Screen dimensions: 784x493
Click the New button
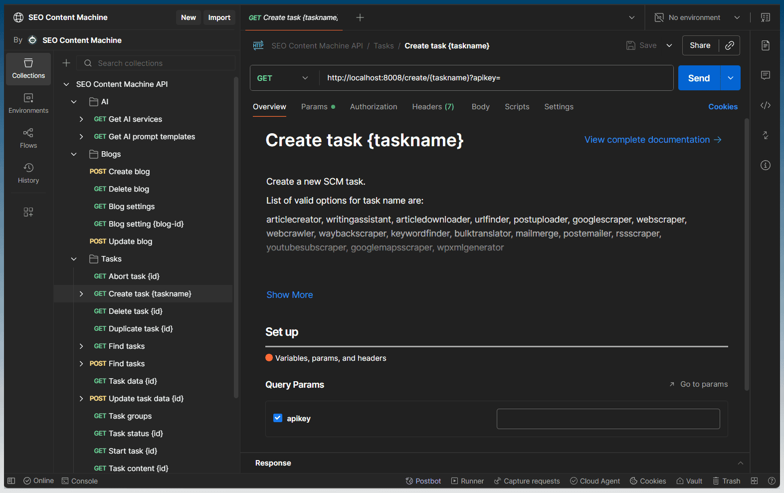pyautogui.click(x=189, y=17)
